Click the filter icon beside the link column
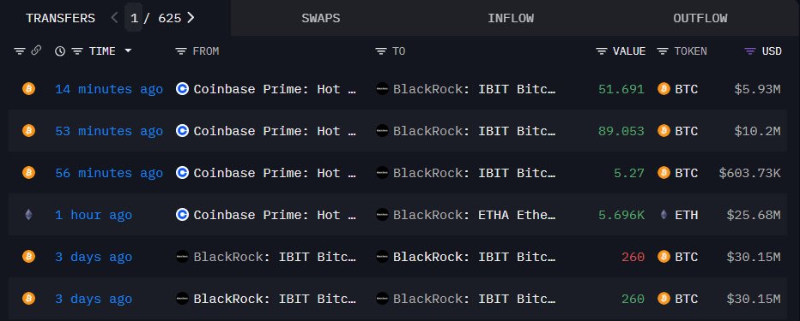Viewport: 800px width, 321px height. coord(20,51)
